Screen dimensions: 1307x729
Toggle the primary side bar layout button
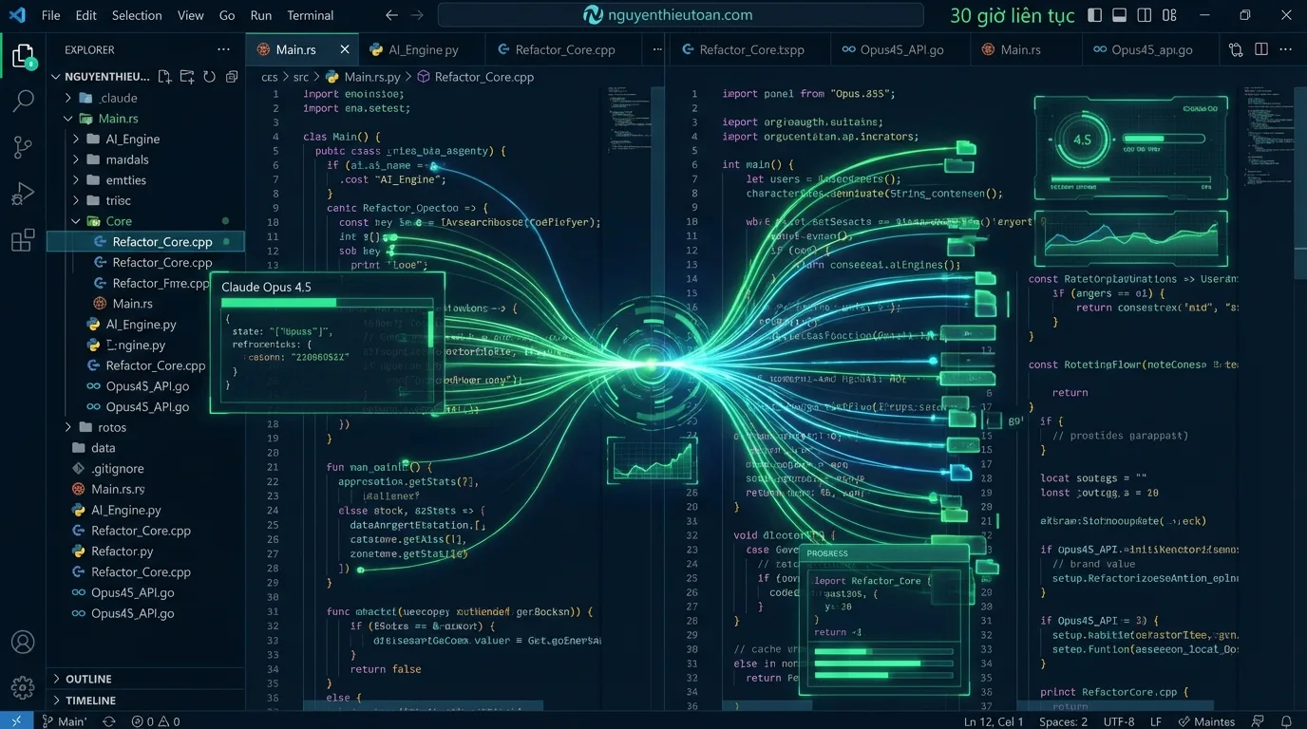coord(1095,15)
